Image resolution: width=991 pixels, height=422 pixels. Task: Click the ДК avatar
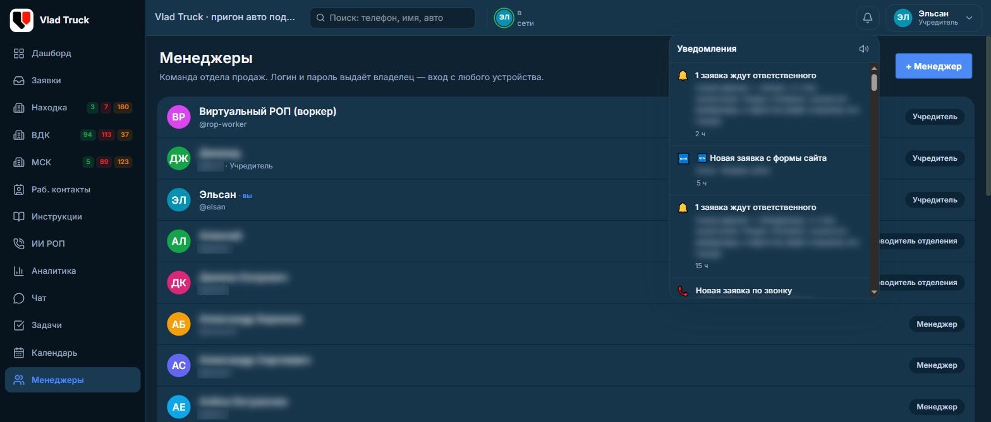[179, 283]
